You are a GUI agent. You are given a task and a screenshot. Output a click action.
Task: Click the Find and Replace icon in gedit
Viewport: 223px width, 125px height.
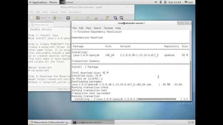122,18
